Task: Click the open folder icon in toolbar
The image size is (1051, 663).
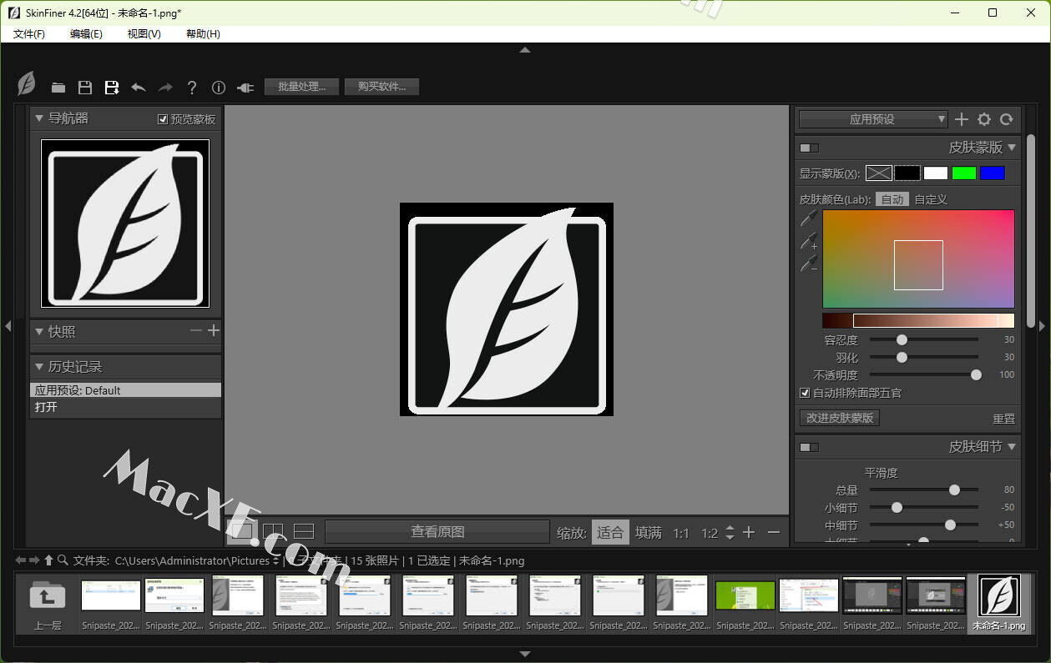Action: click(x=58, y=88)
